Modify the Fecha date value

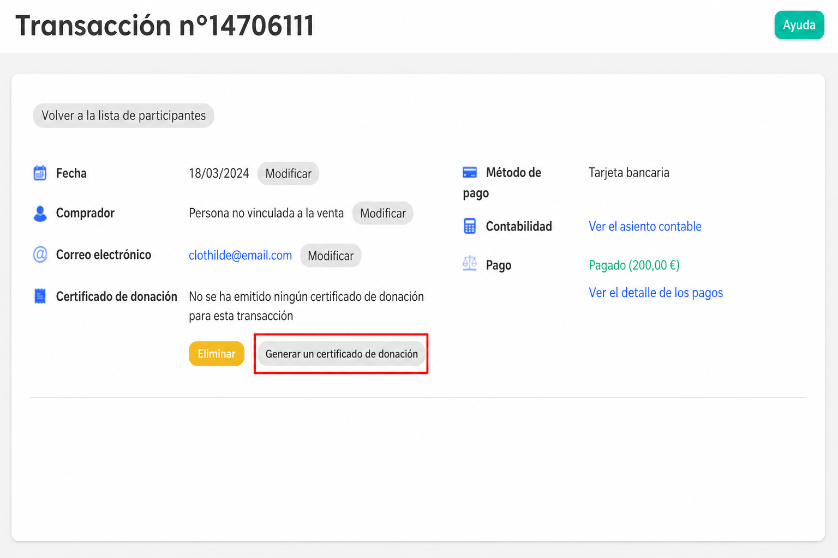click(288, 173)
